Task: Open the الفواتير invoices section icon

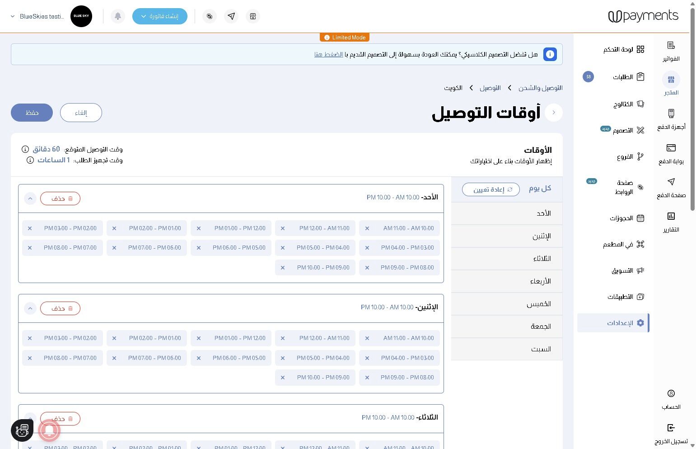Action: coord(671,46)
